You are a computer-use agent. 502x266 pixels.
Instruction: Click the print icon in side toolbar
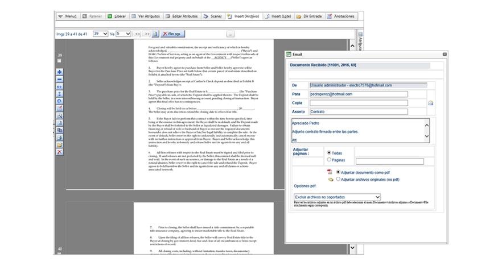(x=60, y=138)
